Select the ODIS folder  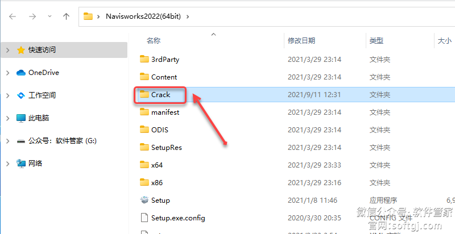pyautogui.click(x=160, y=129)
